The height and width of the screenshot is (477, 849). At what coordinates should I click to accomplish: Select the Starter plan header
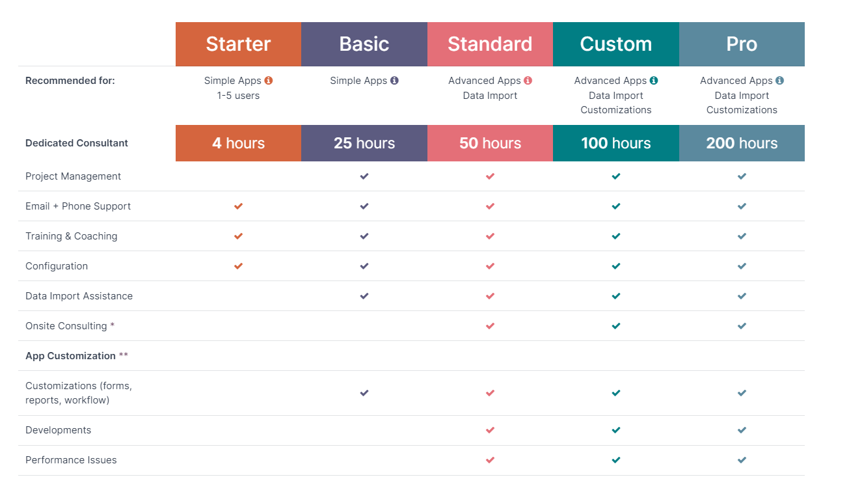click(x=238, y=44)
